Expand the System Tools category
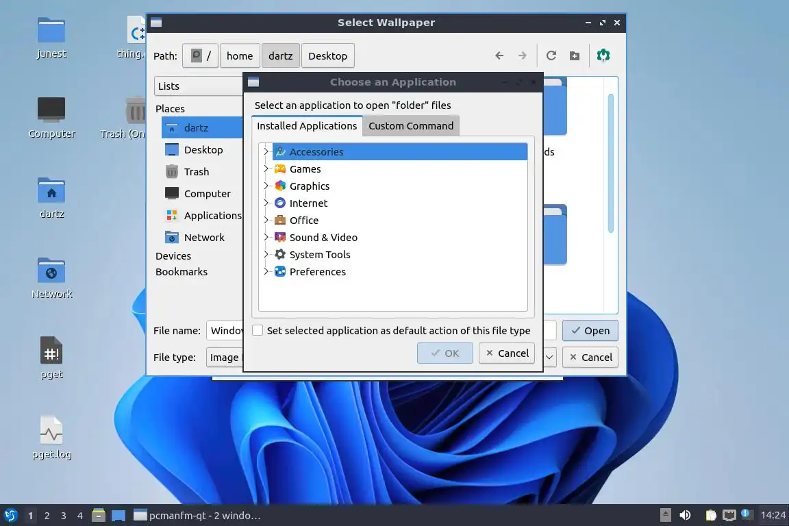The width and height of the screenshot is (789, 526). [x=266, y=254]
